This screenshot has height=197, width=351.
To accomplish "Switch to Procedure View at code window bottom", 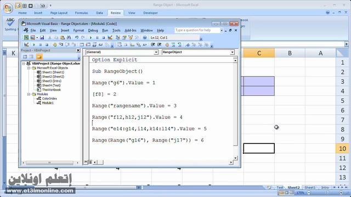I will 86,162.
